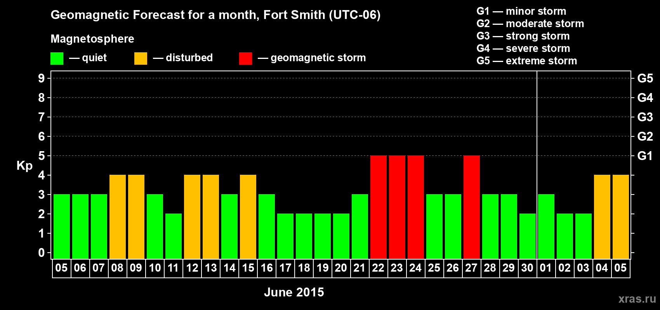Click the red storm bar for June 23

coord(397,207)
